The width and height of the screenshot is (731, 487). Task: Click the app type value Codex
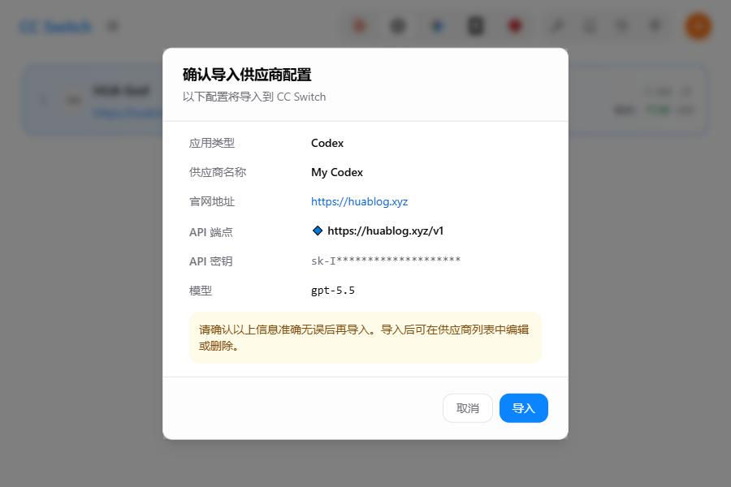point(327,143)
